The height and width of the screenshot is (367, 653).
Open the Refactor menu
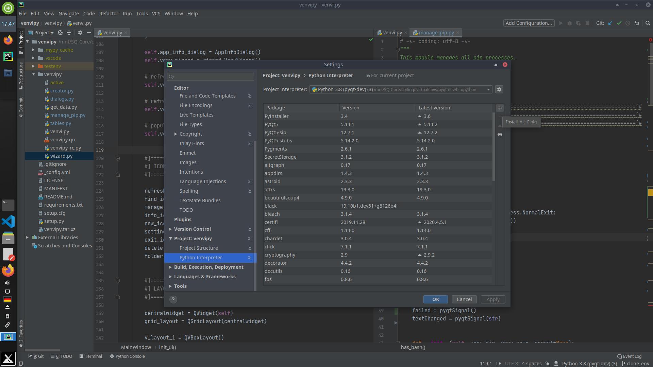(108, 14)
